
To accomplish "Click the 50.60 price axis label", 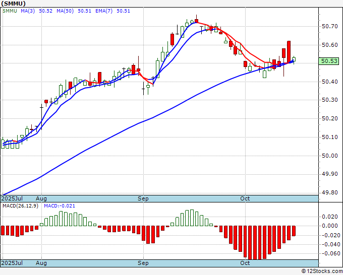I will (x=330, y=45).
